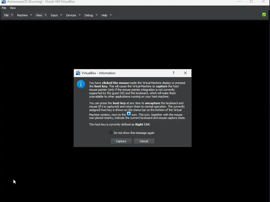This screenshot has height=202, width=270.
Task: Click the File toolbar button
Action: (6, 15)
